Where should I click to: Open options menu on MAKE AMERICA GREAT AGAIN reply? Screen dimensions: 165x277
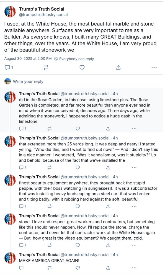coord(134,268)
